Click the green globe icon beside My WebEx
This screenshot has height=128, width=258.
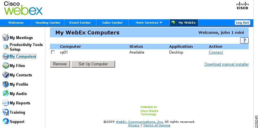pyautogui.click(x=173, y=22)
